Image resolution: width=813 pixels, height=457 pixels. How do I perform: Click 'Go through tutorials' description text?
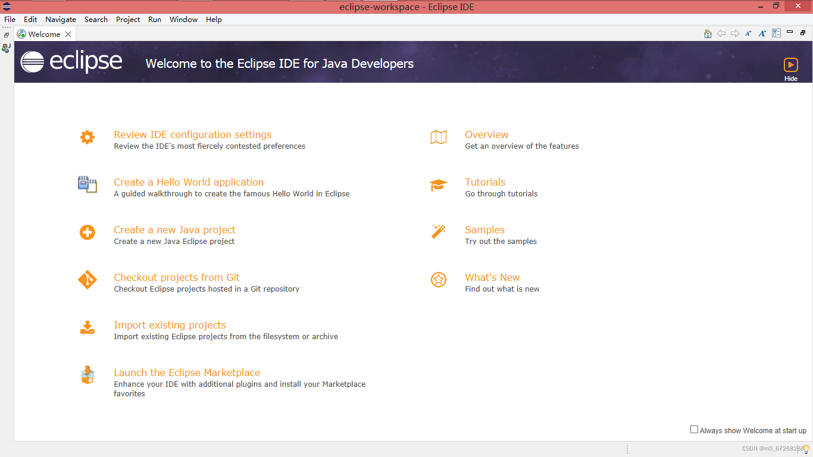(501, 194)
